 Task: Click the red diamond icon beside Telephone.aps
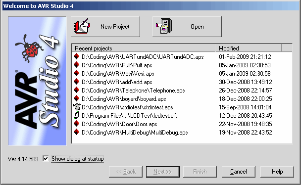pos(77,90)
